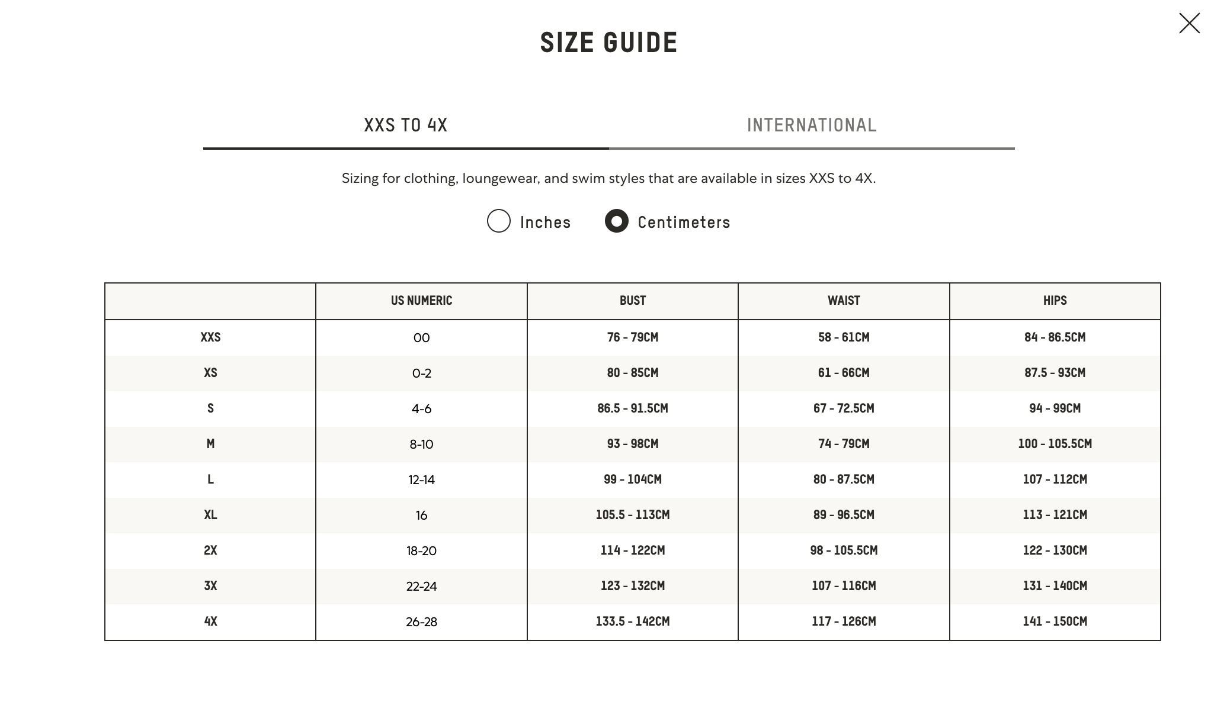Click the Size Guide heading

click(608, 43)
